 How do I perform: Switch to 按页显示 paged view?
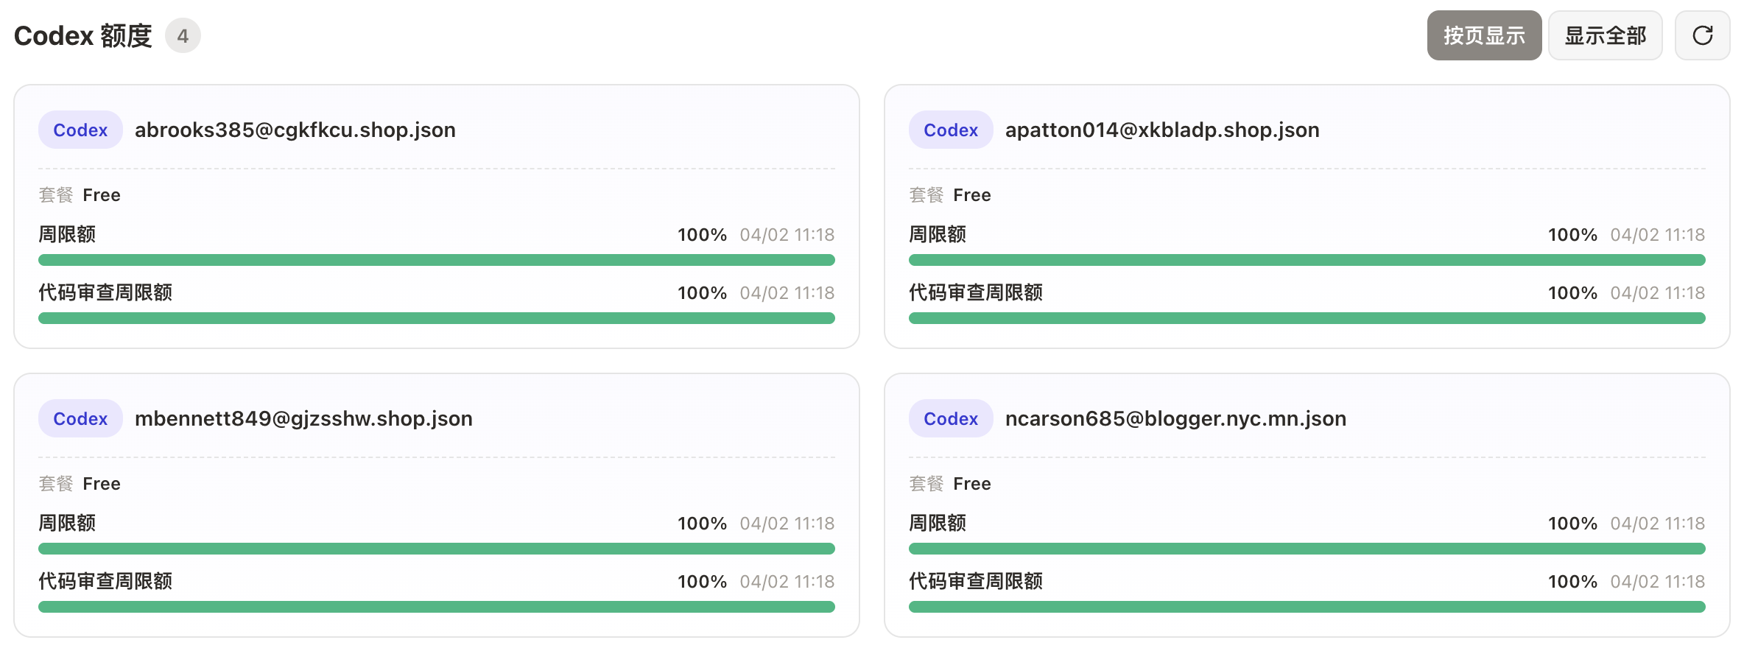pyautogui.click(x=1484, y=35)
